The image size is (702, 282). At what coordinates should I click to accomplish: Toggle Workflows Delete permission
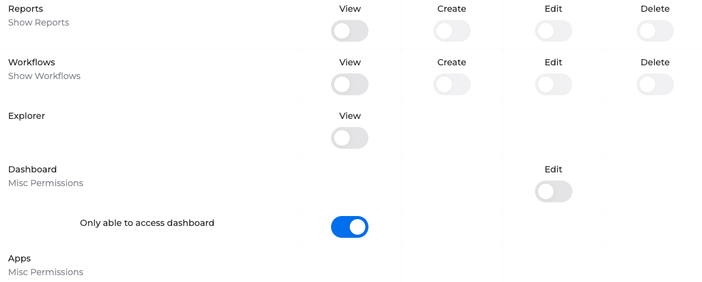point(655,85)
